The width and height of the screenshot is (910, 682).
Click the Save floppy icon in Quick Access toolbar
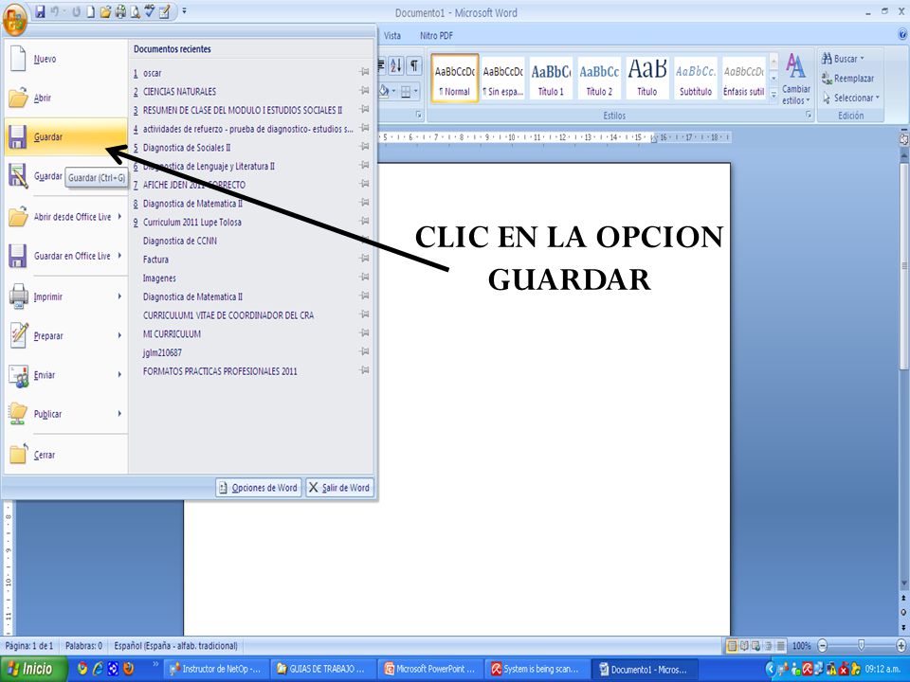[40, 11]
